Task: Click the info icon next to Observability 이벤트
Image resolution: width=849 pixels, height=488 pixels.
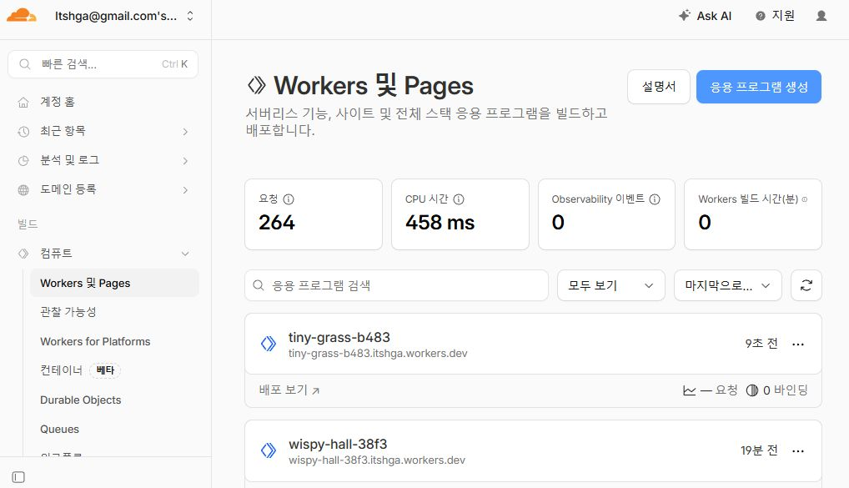Action: (655, 199)
